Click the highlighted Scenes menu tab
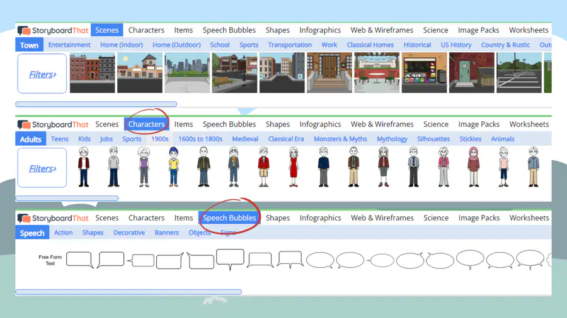Image resolution: width=567 pixels, height=318 pixels. pos(107,30)
